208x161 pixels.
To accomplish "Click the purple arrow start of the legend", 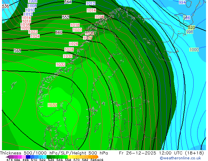I will pos(8,157).
